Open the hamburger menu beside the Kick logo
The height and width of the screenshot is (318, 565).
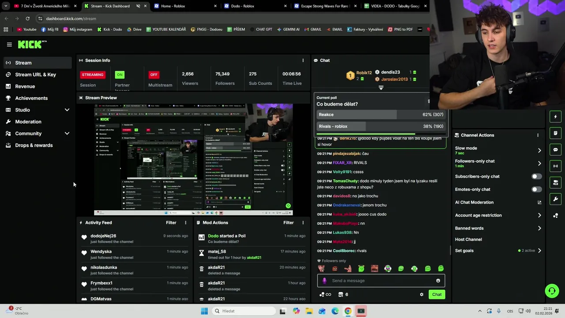tap(9, 45)
